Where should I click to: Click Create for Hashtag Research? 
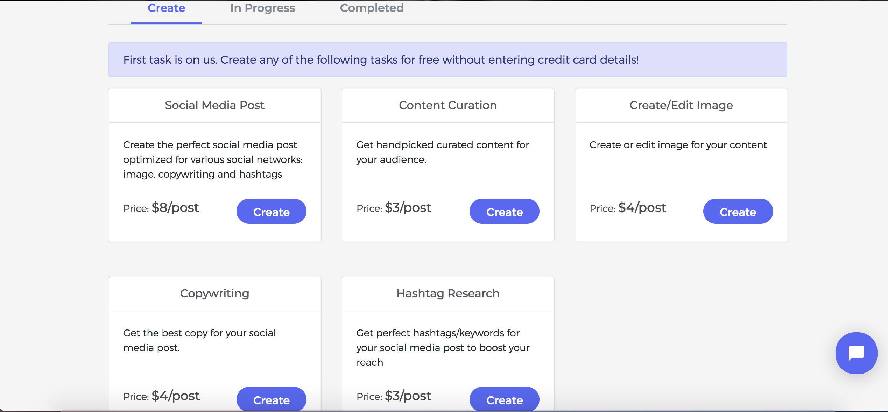pyautogui.click(x=505, y=399)
